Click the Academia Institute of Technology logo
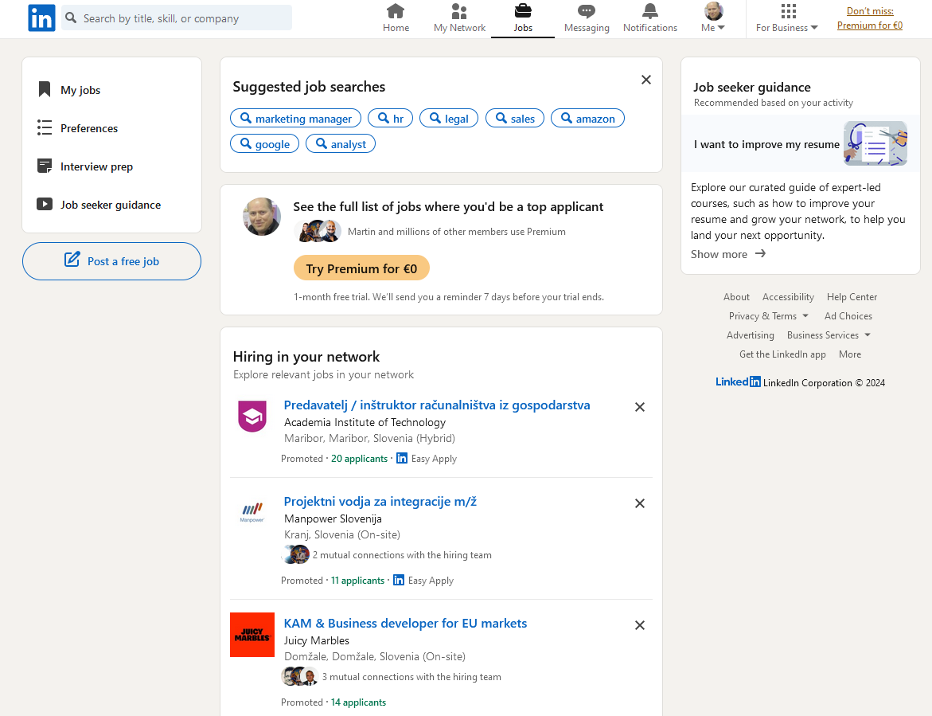This screenshot has width=932, height=716. pos(252,417)
